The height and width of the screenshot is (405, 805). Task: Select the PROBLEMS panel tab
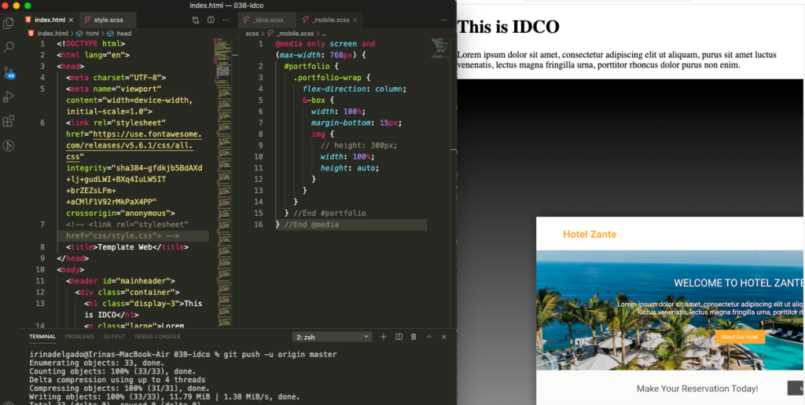(79, 337)
